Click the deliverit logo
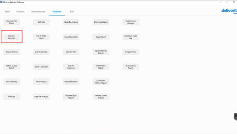This screenshot has width=237, height=134. (229, 11)
